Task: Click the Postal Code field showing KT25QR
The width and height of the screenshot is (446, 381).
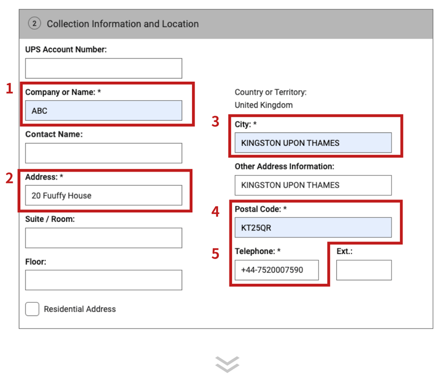Action: coord(313,228)
